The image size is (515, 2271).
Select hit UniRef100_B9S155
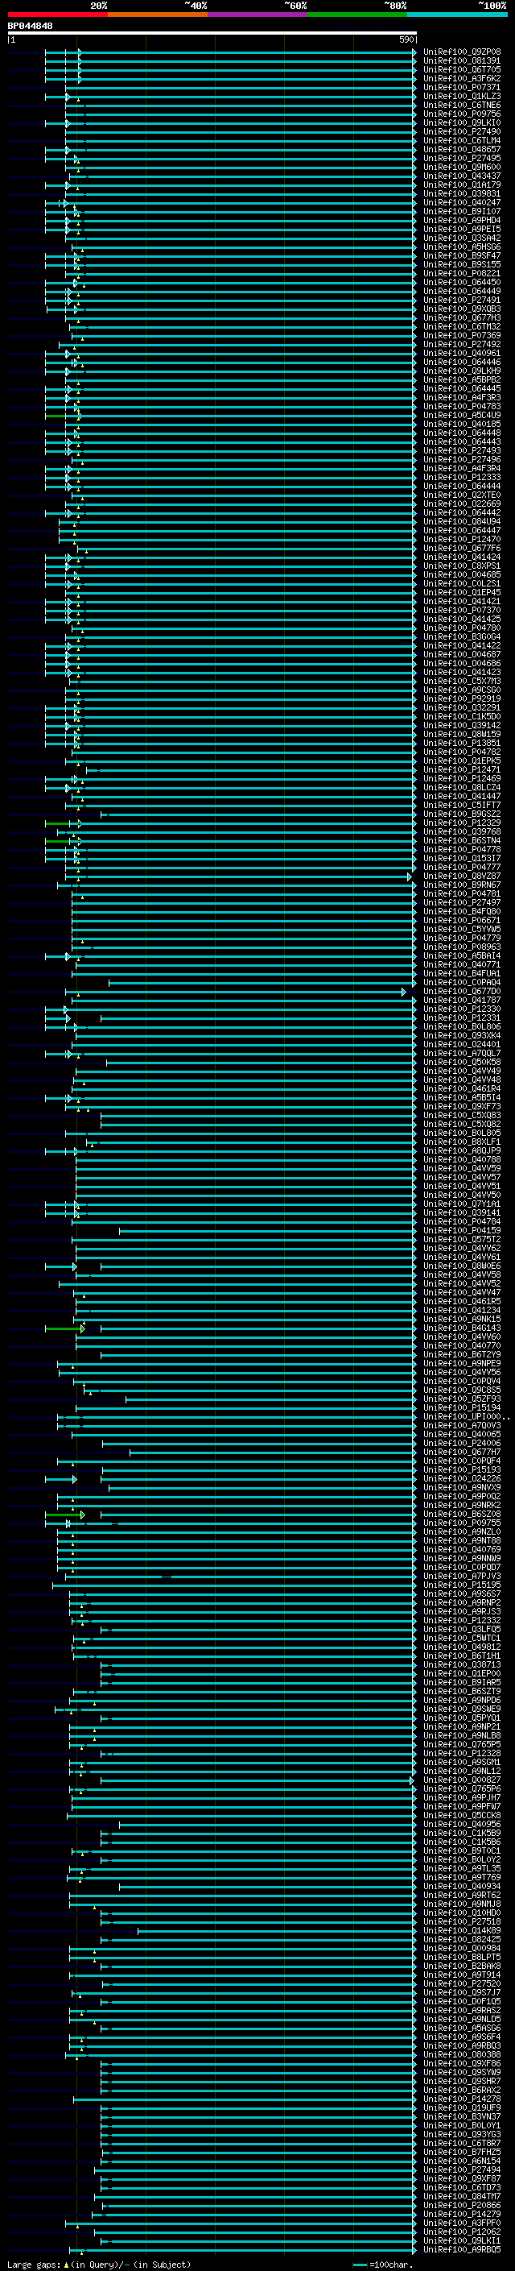(x=462, y=264)
